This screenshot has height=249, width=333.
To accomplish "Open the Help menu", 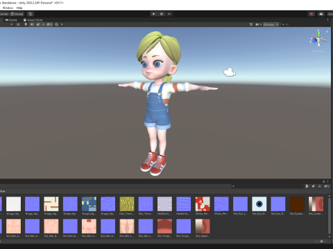I will (19, 8).
